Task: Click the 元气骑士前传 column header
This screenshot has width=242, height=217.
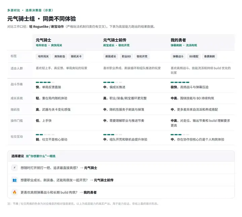Action: (115, 40)
